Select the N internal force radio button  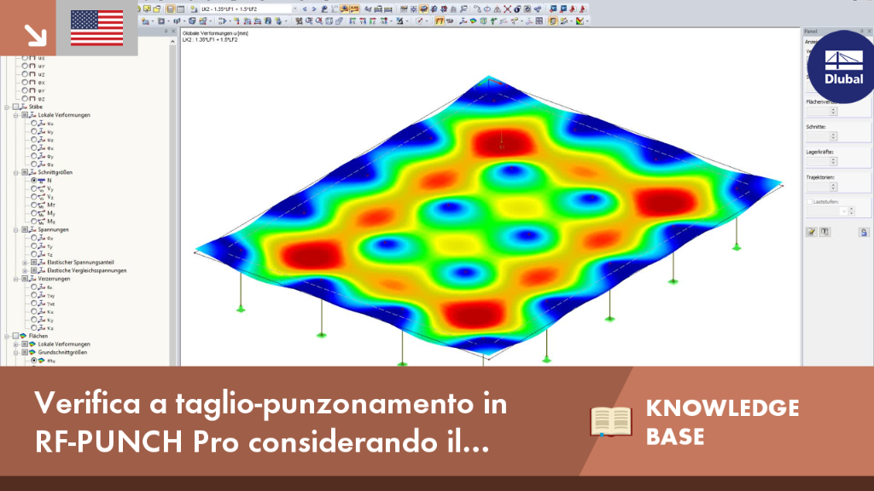tap(34, 181)
